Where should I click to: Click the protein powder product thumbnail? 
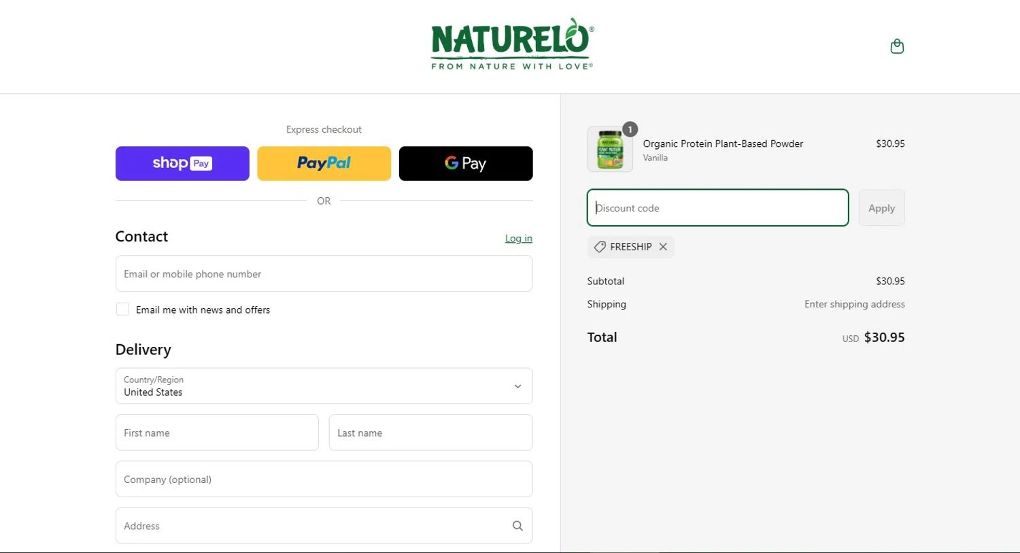tap(610, 149)
